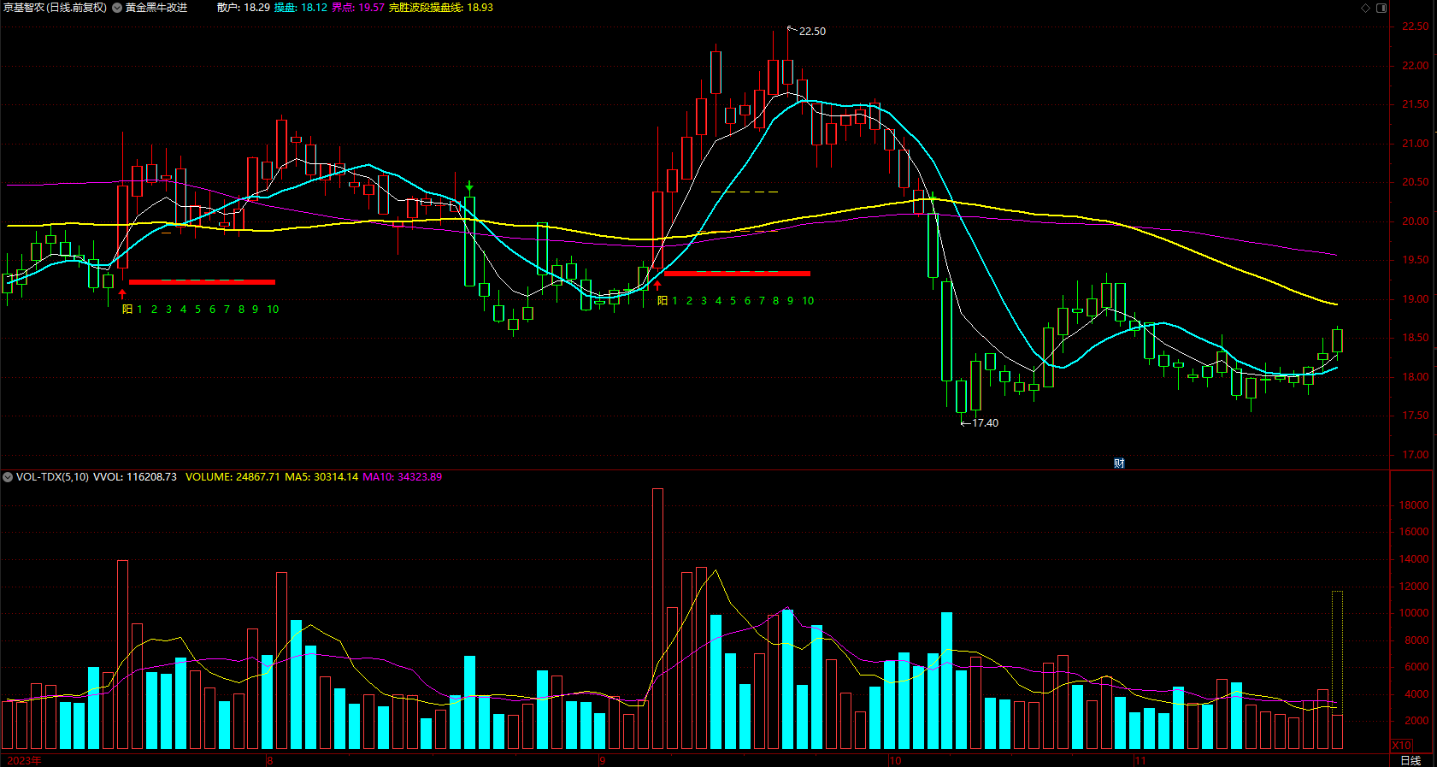Click the 22.50 high price label

coord(812,32)
